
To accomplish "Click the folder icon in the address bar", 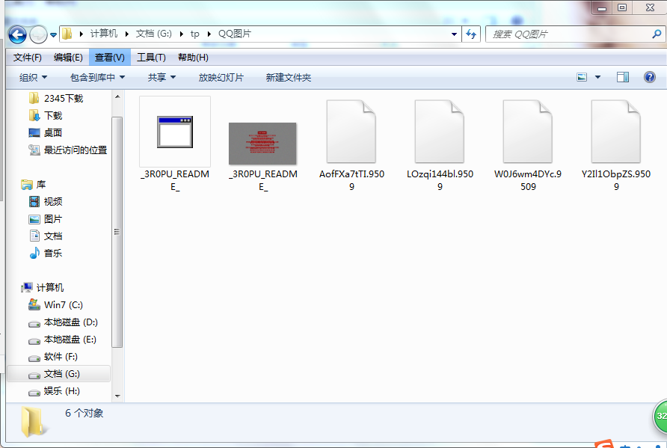I will pyautogui.click(x=67, y=34).
